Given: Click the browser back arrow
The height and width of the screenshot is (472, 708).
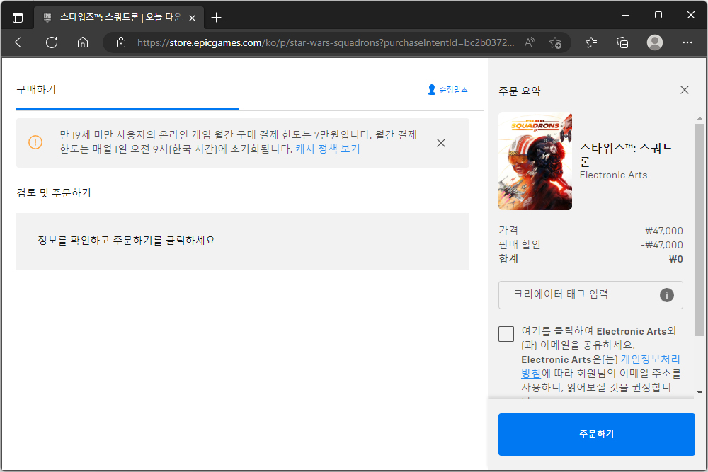Looking at the screenshot, I should [21, 42].
